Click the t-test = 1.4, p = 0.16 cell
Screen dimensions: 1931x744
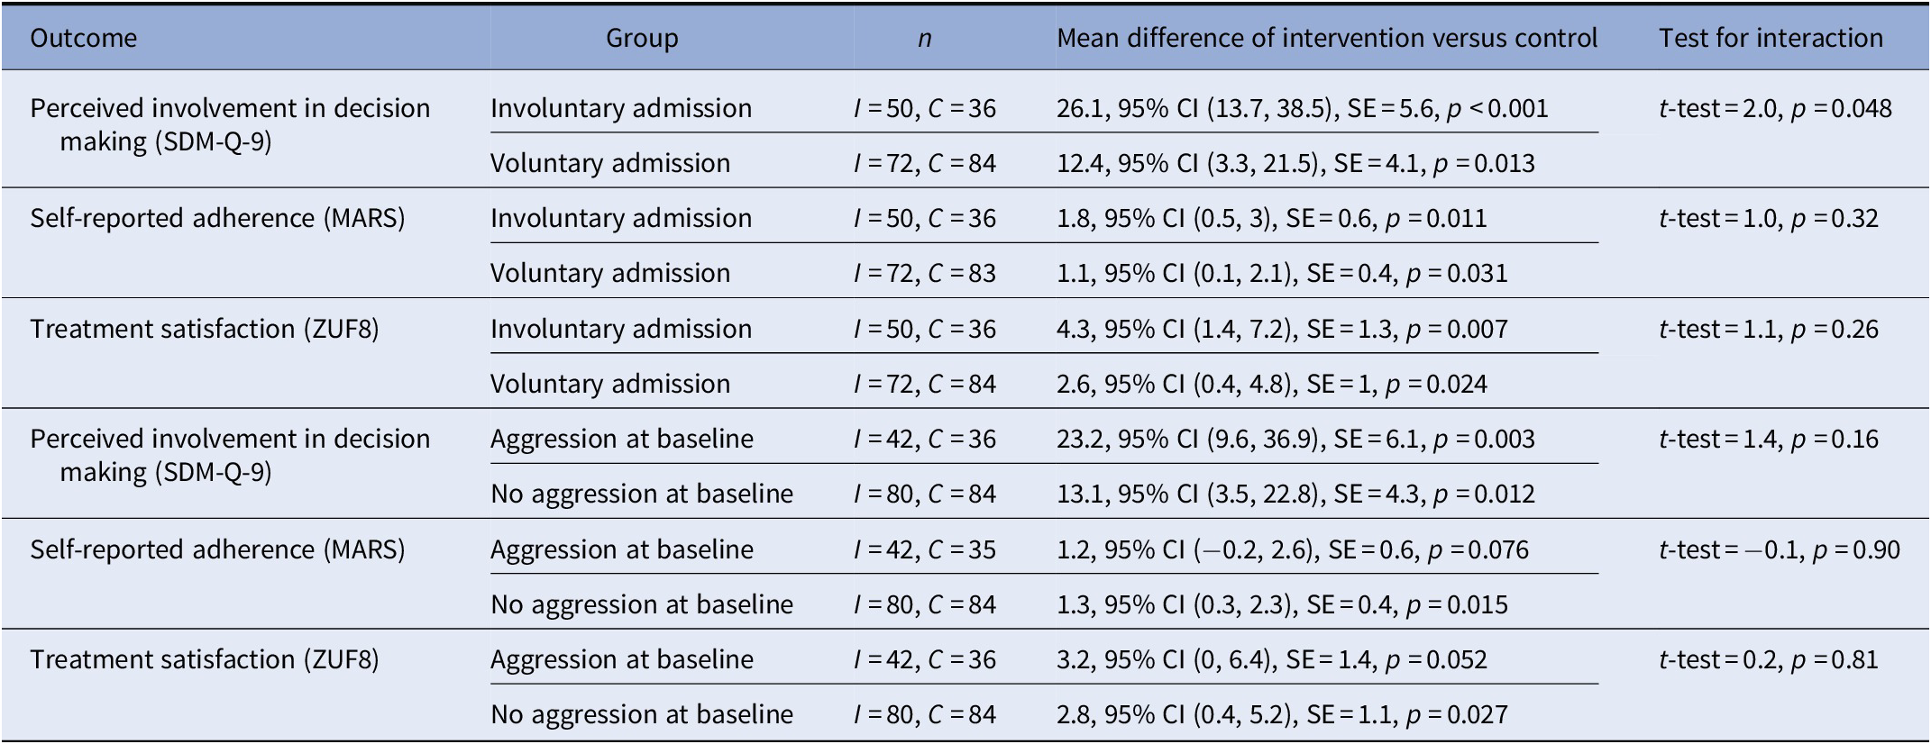click(x=1768, y=440)
